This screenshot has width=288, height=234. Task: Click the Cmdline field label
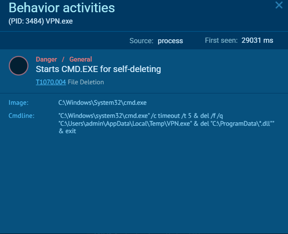tap(21, 116)
